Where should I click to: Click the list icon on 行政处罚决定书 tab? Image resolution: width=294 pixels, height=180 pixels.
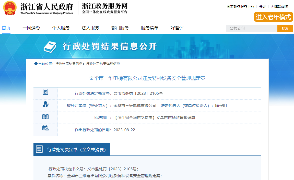click(x=39, y=149)
